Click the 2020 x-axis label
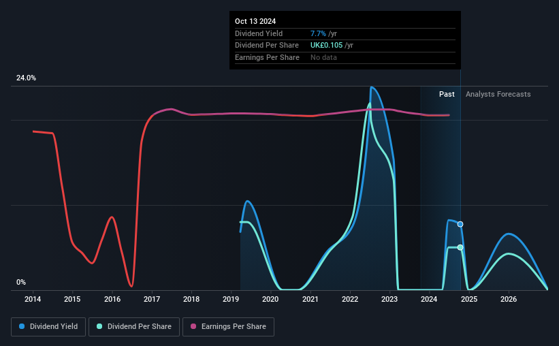The image size is (559, 346). (x=270, y=299)
